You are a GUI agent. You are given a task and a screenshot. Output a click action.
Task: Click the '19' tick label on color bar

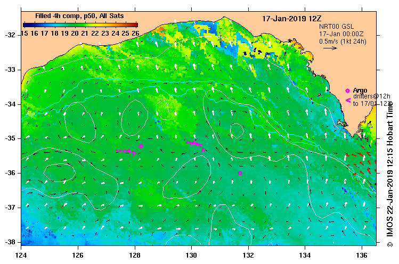coord(64,34)
